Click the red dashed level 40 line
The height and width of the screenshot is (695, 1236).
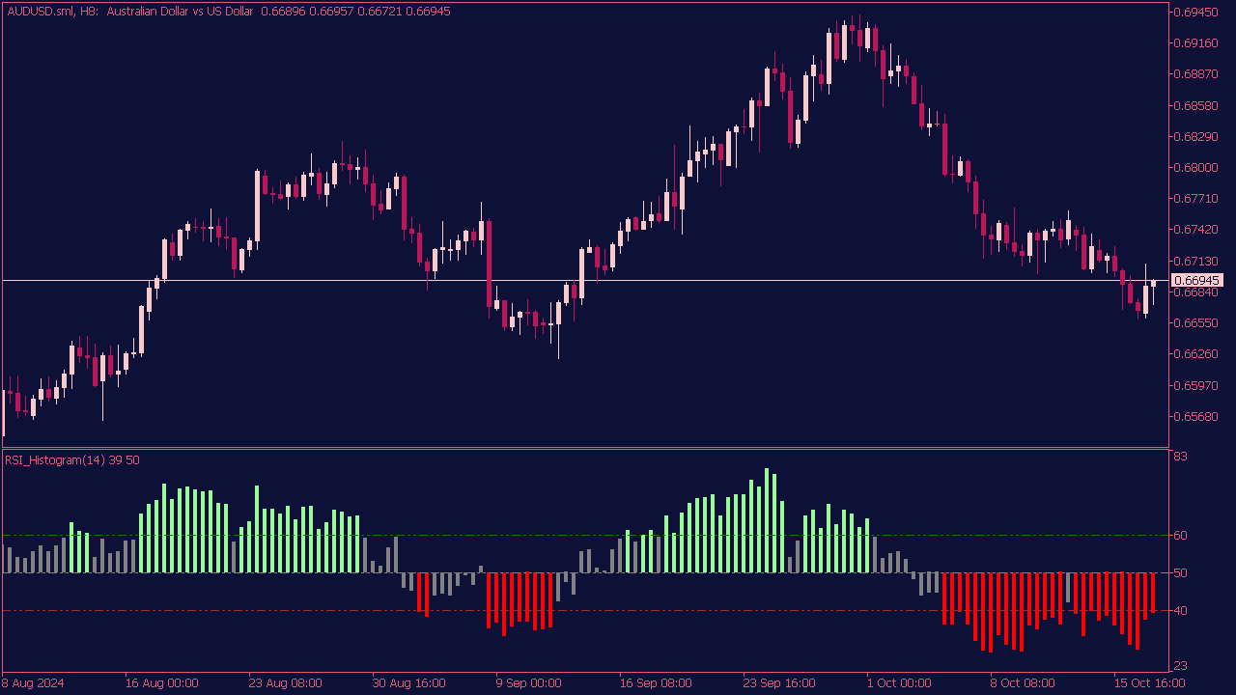coord(585,610)
